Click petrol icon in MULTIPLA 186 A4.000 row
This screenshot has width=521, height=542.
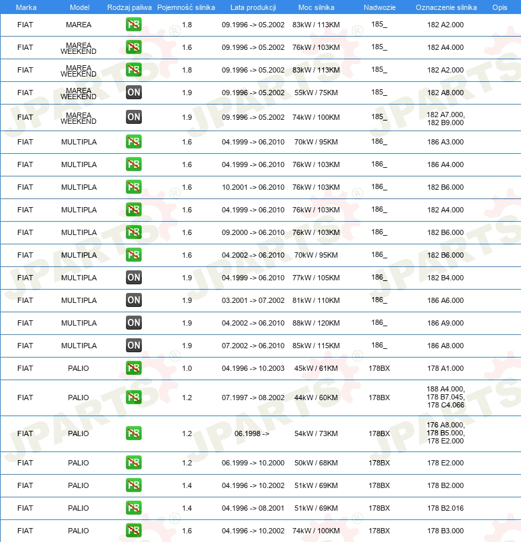click(x=133, y=164)
